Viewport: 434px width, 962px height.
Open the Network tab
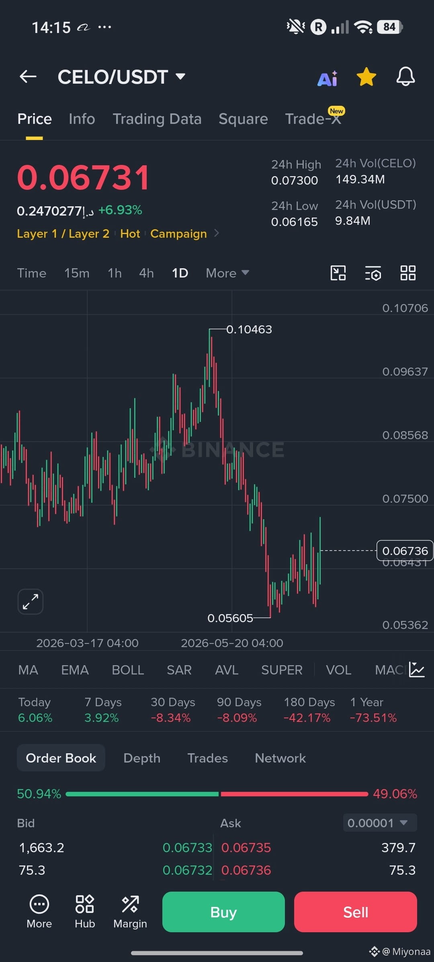[280, 758]
